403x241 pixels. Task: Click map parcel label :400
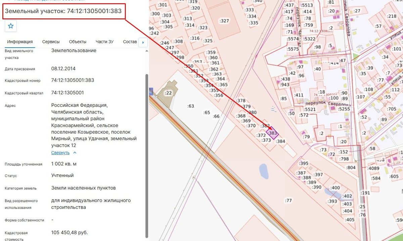(335, 188)
